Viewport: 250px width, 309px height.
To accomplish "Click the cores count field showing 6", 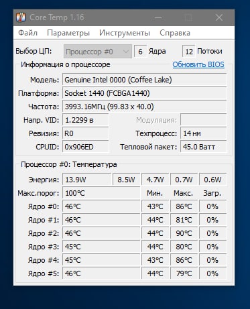I will [140, 52].
